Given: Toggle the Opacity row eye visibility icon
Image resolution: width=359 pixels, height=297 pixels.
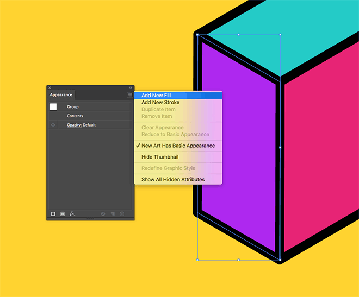Looking at the screenshot, I should tap(53, 125).
